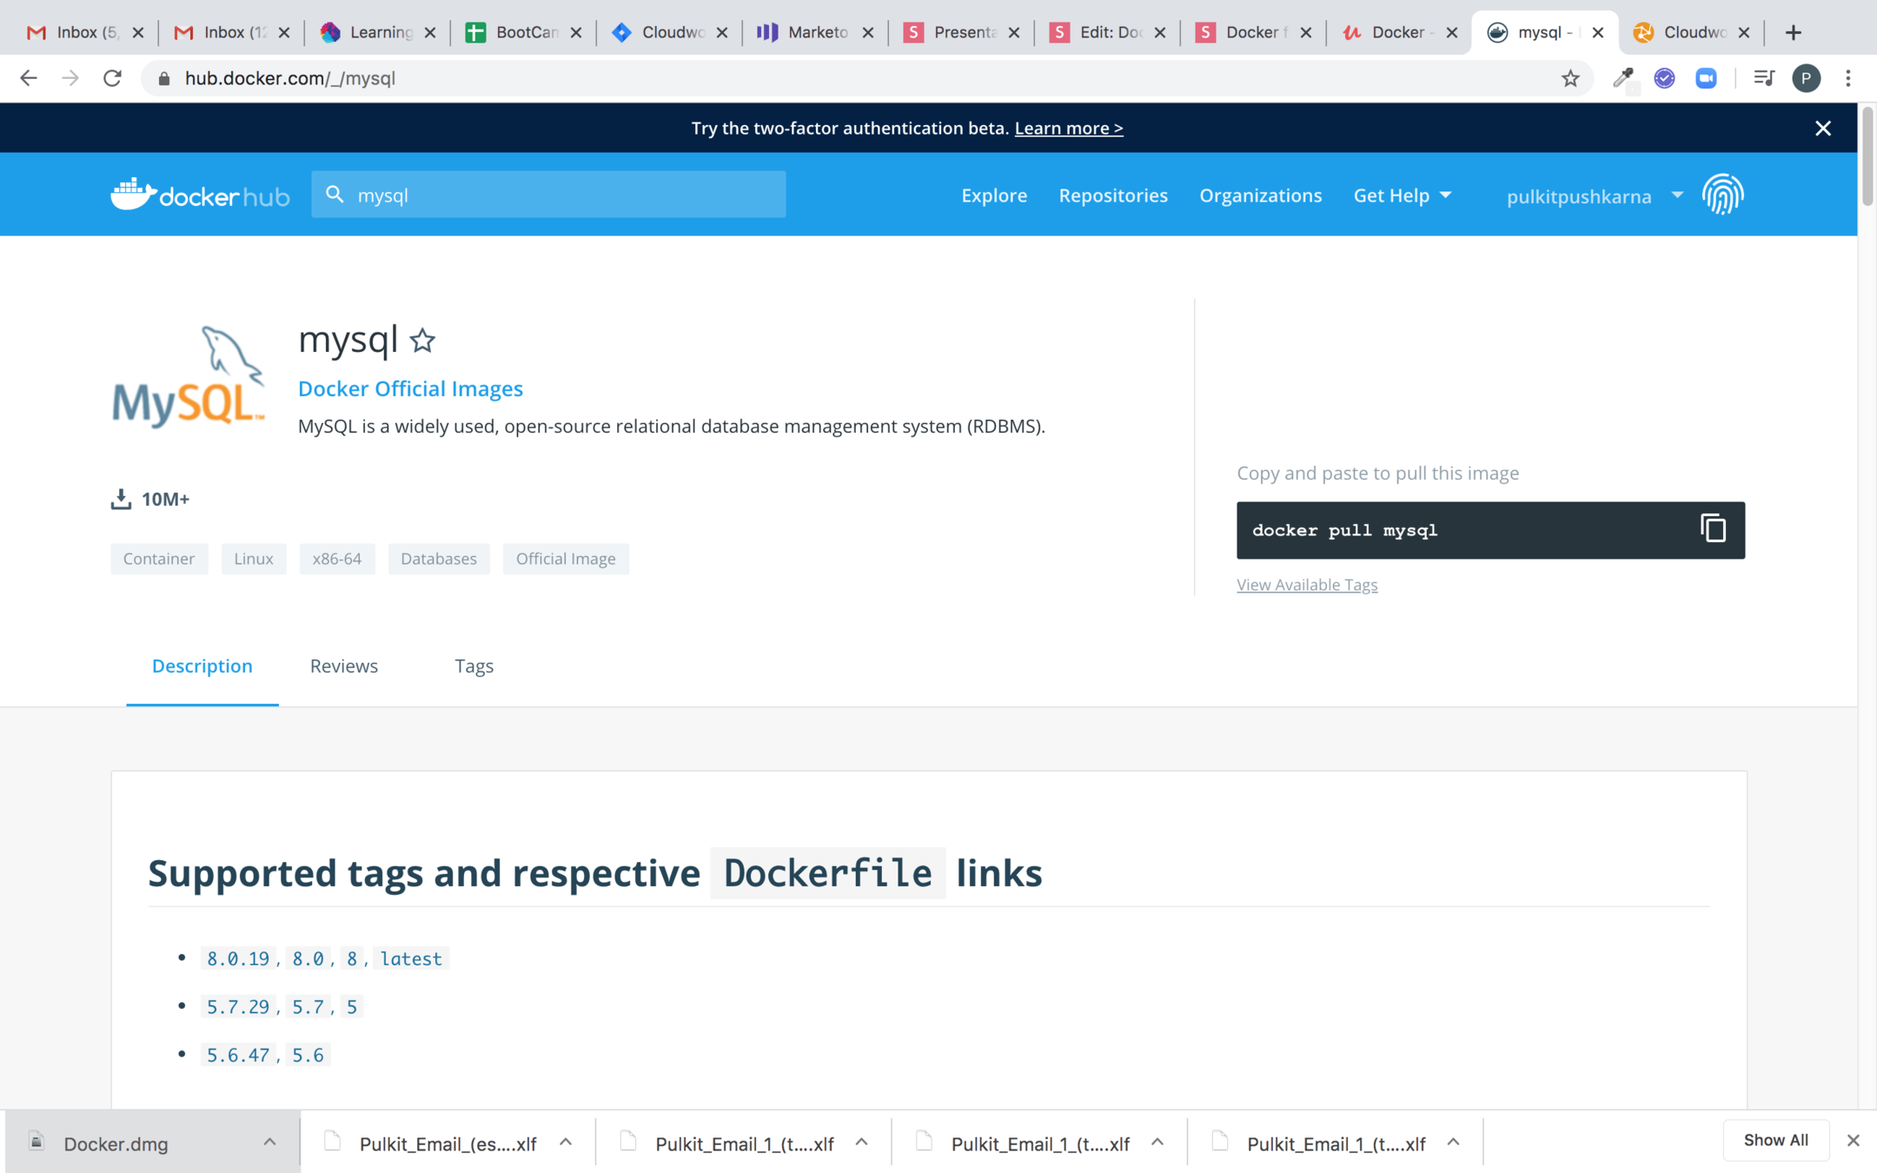The height and width of the screenshot is (1173, 1877).
Task: Star the mysql repository
Action: [422, 341]
